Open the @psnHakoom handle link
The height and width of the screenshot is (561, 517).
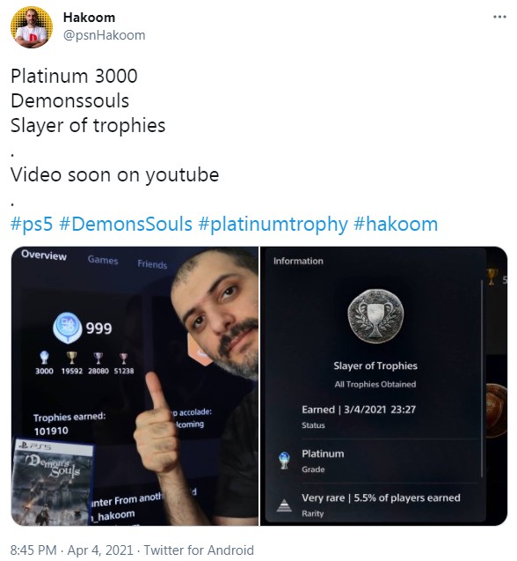click(x=105, y=35)
